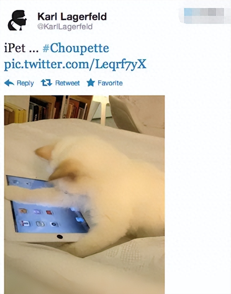231x294 pixels.
Task: Open the #Choupette hashtag
Action: (76, 48)
